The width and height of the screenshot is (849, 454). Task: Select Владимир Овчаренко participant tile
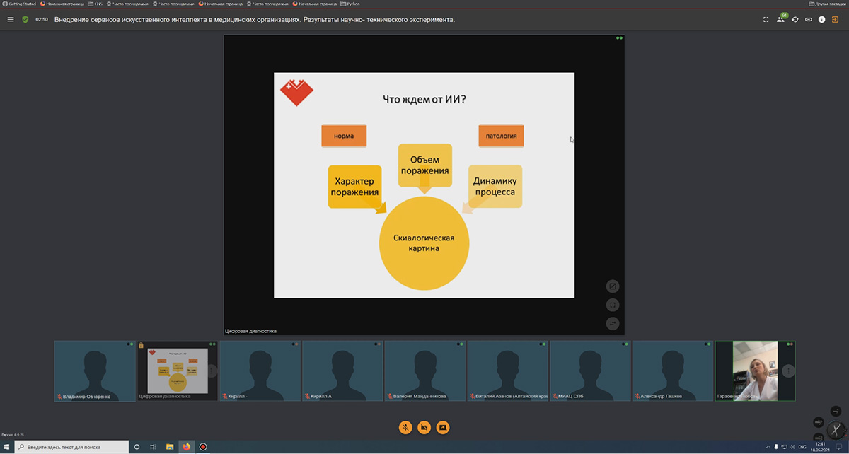point(95,371)
